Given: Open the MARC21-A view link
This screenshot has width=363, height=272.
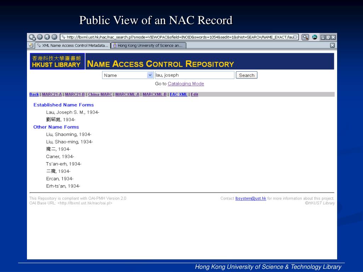Looking at the screenshot, I should pyautogui.click(x=52, y=94).
